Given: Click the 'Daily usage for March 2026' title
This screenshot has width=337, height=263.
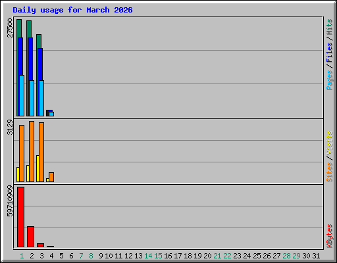Looking at the screenshot, I should pos(72,10).
